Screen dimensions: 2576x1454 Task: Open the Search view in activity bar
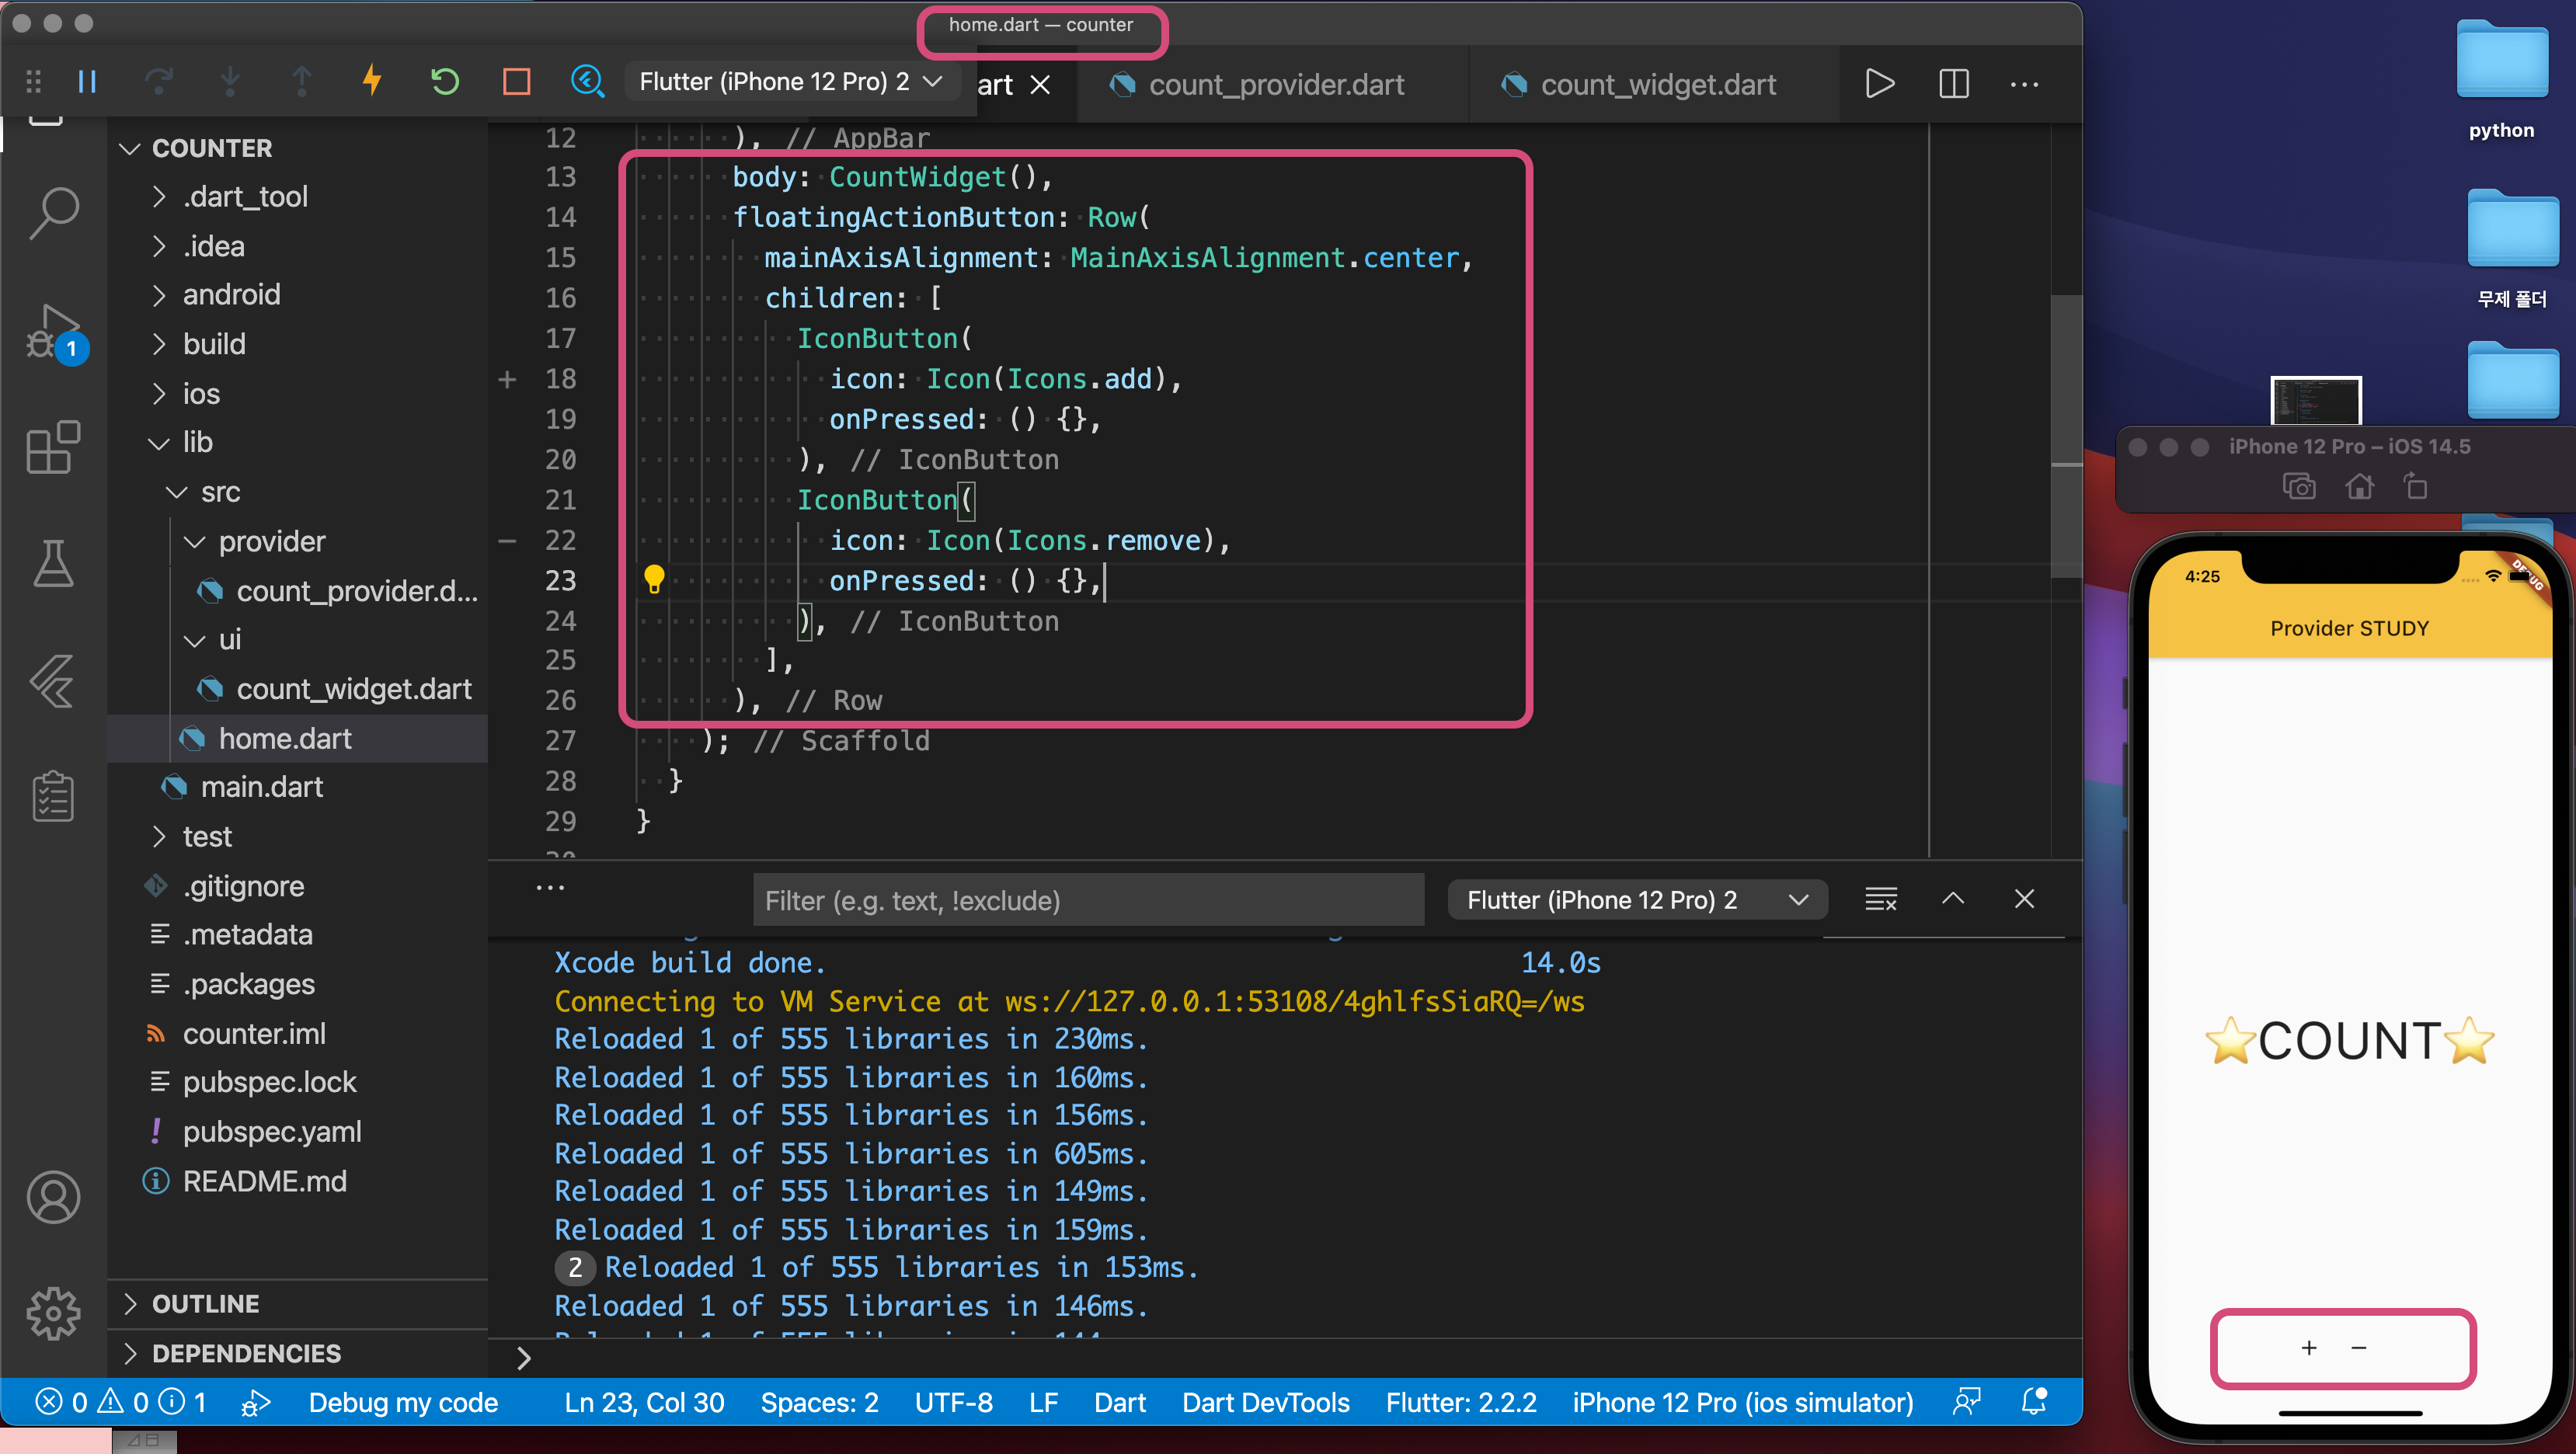click(53, 212)
